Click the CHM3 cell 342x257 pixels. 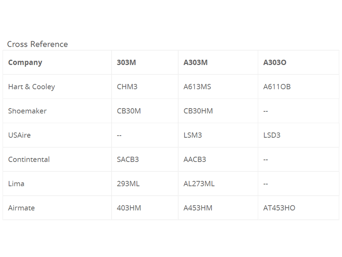point(127,87)
